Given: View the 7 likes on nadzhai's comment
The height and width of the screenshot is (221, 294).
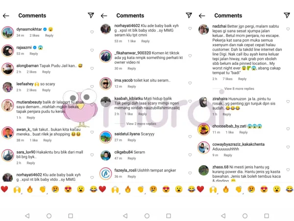Looking at the screenshot, I should 227,79.
